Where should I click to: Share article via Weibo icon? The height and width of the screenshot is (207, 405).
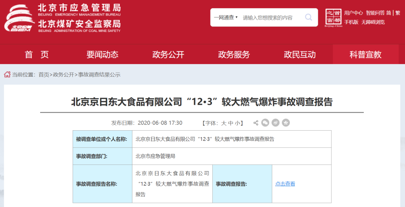pos(276,123)
